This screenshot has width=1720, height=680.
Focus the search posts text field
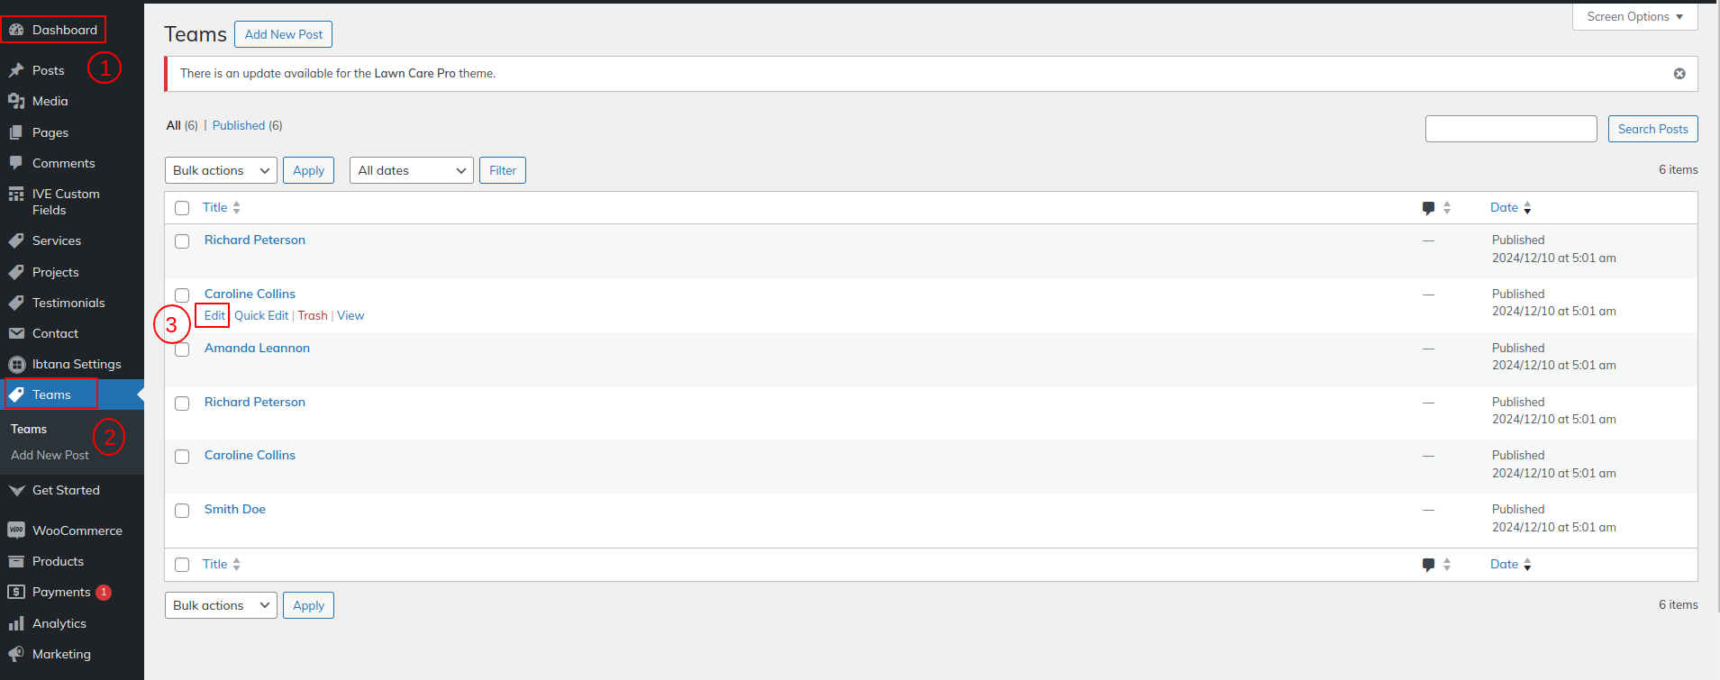(x=1510, y=129)
